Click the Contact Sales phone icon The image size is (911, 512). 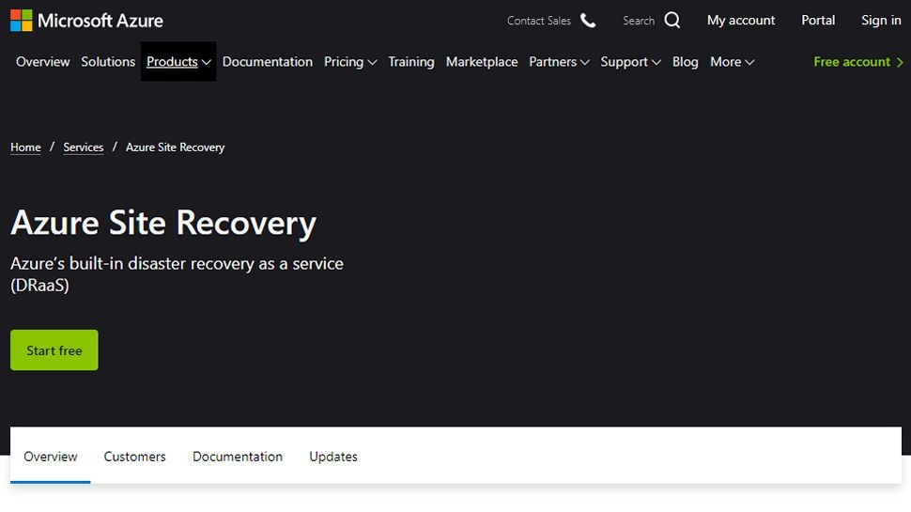pyautogui.click(x=588, y=21)
